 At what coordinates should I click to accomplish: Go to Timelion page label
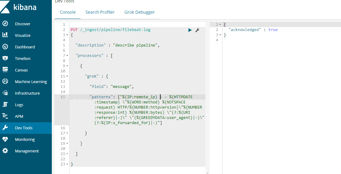tap(23, 59)
